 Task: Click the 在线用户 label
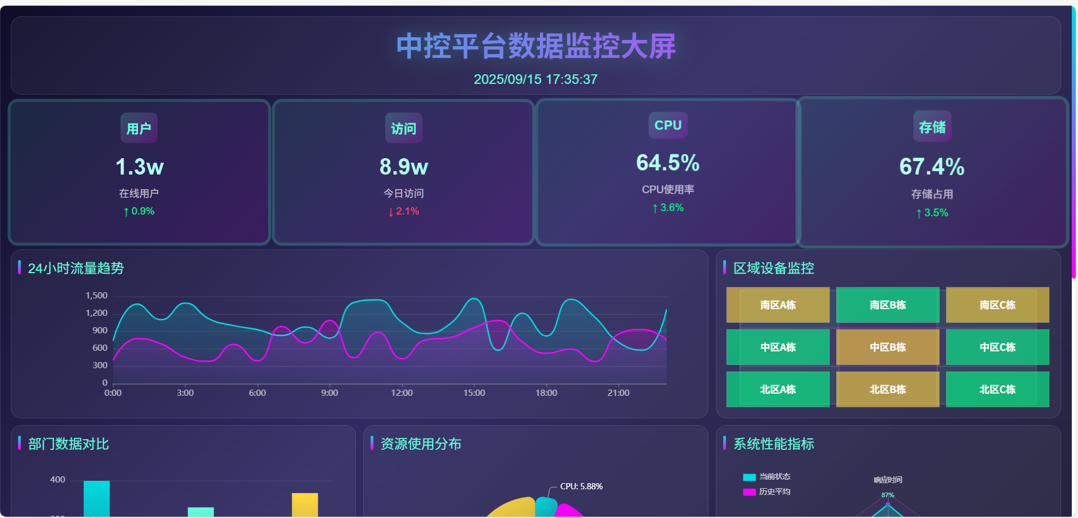pyautogui.click(x=139, y=193)
